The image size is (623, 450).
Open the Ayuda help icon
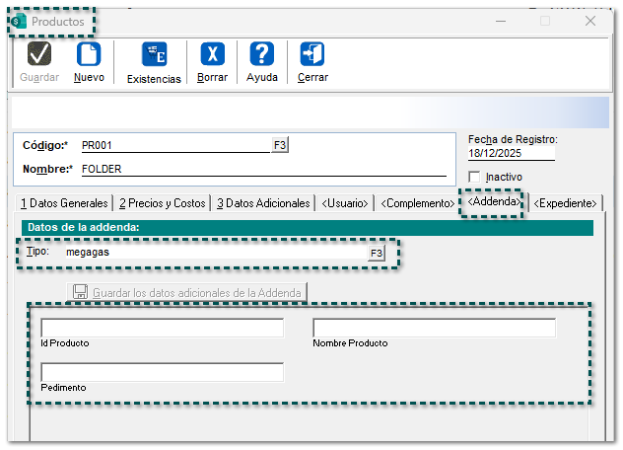click(x=261, y=54)
